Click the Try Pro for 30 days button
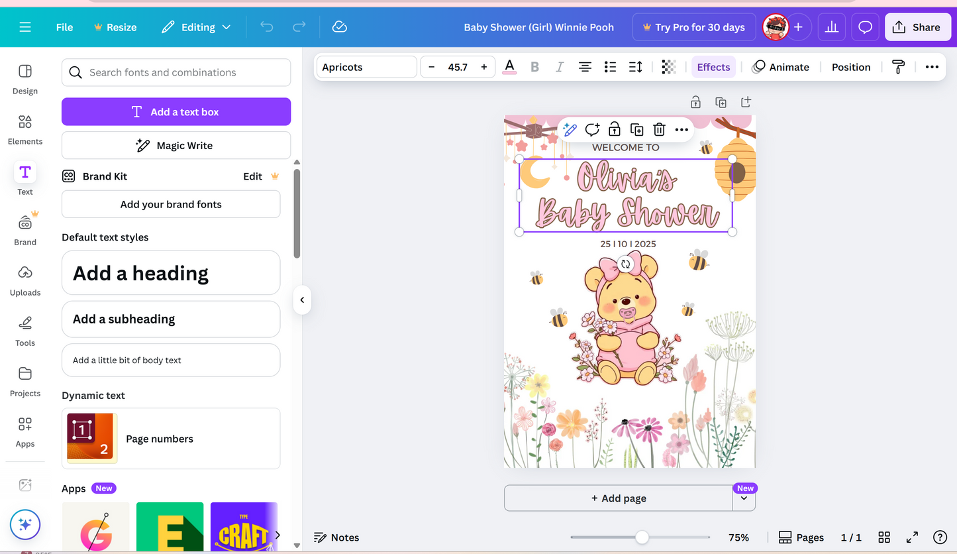The image size is (957, 554). [693, 27]
